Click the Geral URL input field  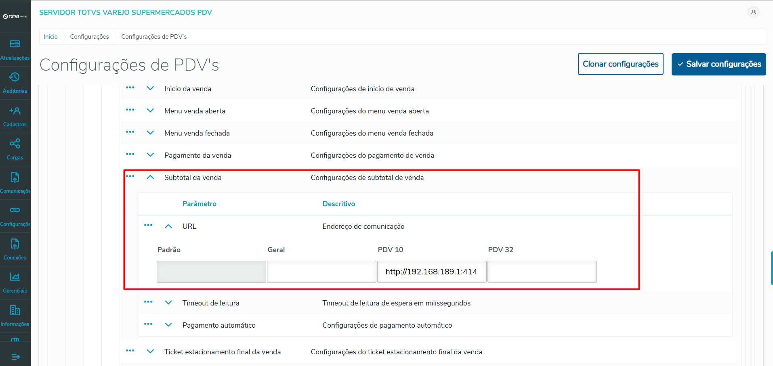[321, 272]
